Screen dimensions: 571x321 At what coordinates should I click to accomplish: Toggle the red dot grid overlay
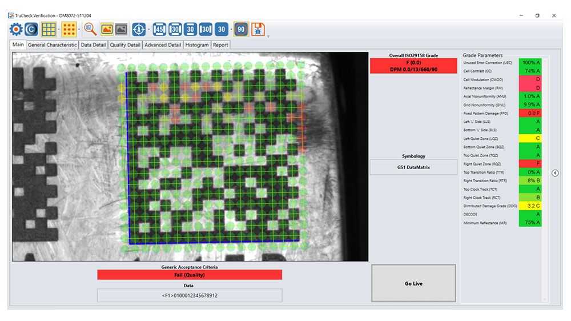[x=69, y=29]
